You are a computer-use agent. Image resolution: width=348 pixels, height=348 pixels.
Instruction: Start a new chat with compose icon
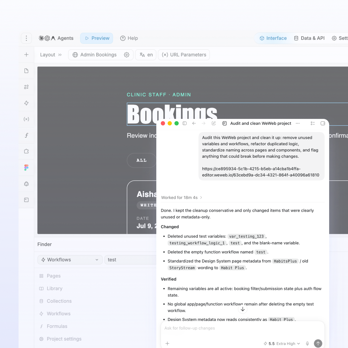[x=214, y=123]
